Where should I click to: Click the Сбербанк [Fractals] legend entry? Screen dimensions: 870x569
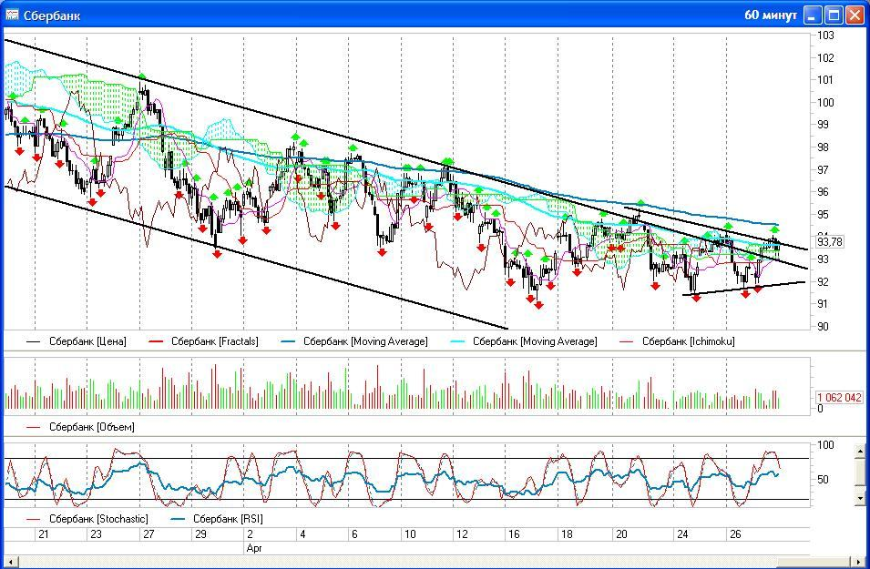click(x=204, y=341)
